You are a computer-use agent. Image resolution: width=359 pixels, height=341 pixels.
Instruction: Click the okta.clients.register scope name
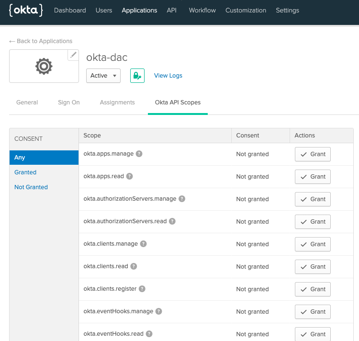click(110, 289)
